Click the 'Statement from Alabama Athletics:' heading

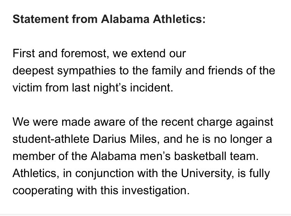(109, 19)
